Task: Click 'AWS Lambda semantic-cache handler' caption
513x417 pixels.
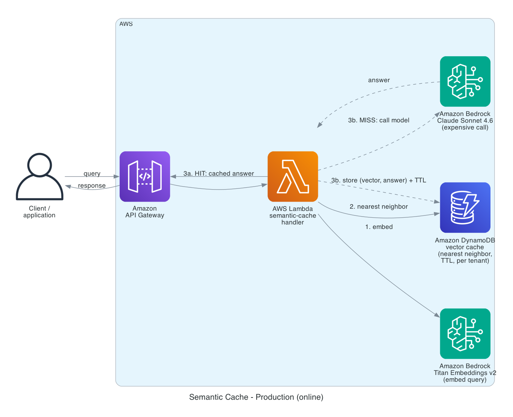Action: [293, 215]
